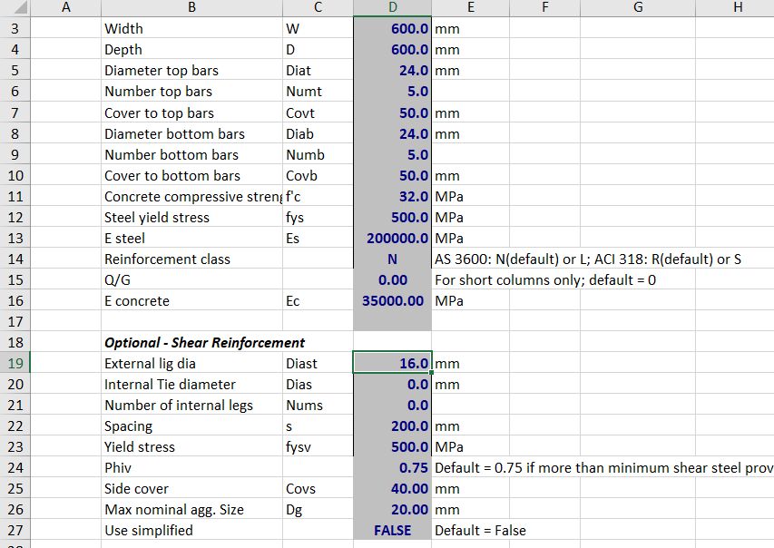
Task: Click the select-all corner triangle
Action: (15, 8)
